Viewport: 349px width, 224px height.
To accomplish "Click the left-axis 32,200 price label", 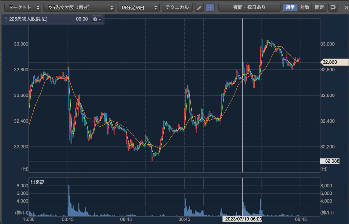I will (x=21, y=147).
